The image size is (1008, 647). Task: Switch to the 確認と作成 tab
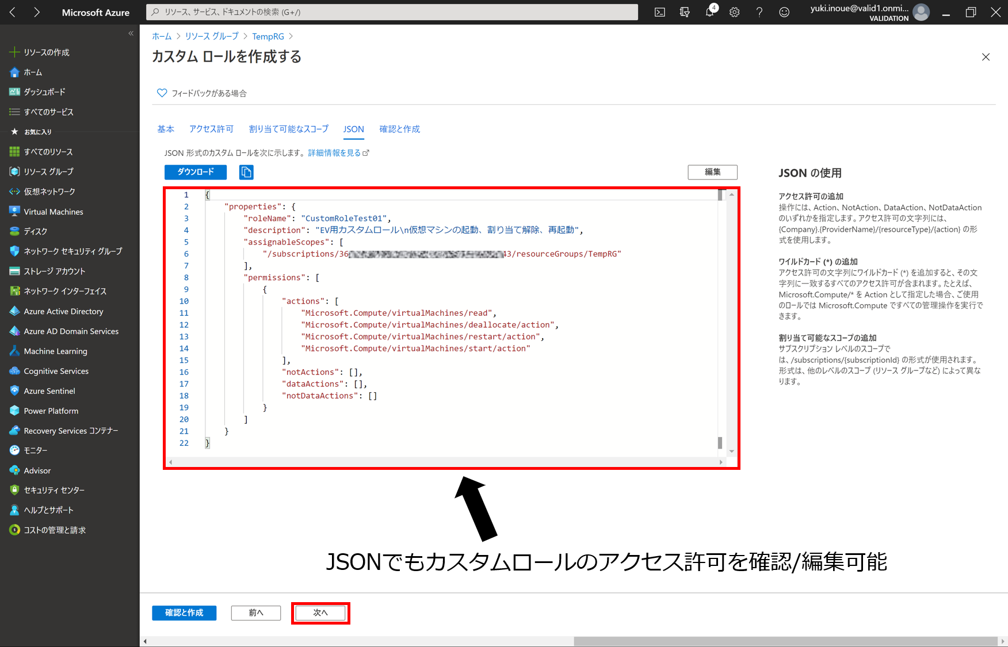coord(399,129)
